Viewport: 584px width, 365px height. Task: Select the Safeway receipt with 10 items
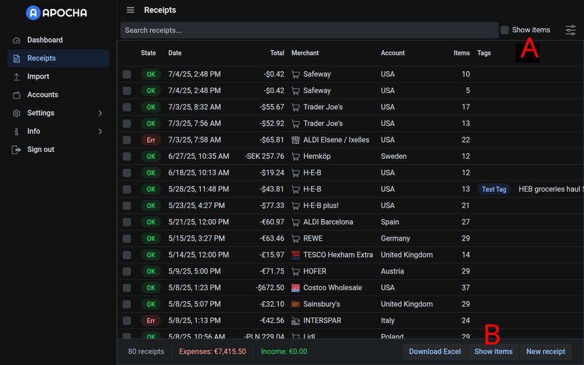tap(127, 74)
